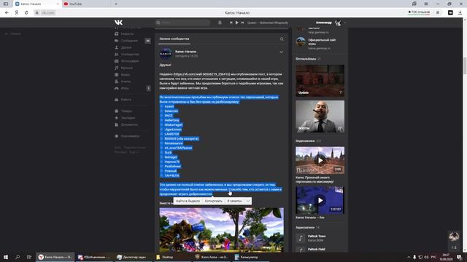This screenshot has width=467, height=262.
Task: Expand the post options chevron
Action: [x=281, y=52]
